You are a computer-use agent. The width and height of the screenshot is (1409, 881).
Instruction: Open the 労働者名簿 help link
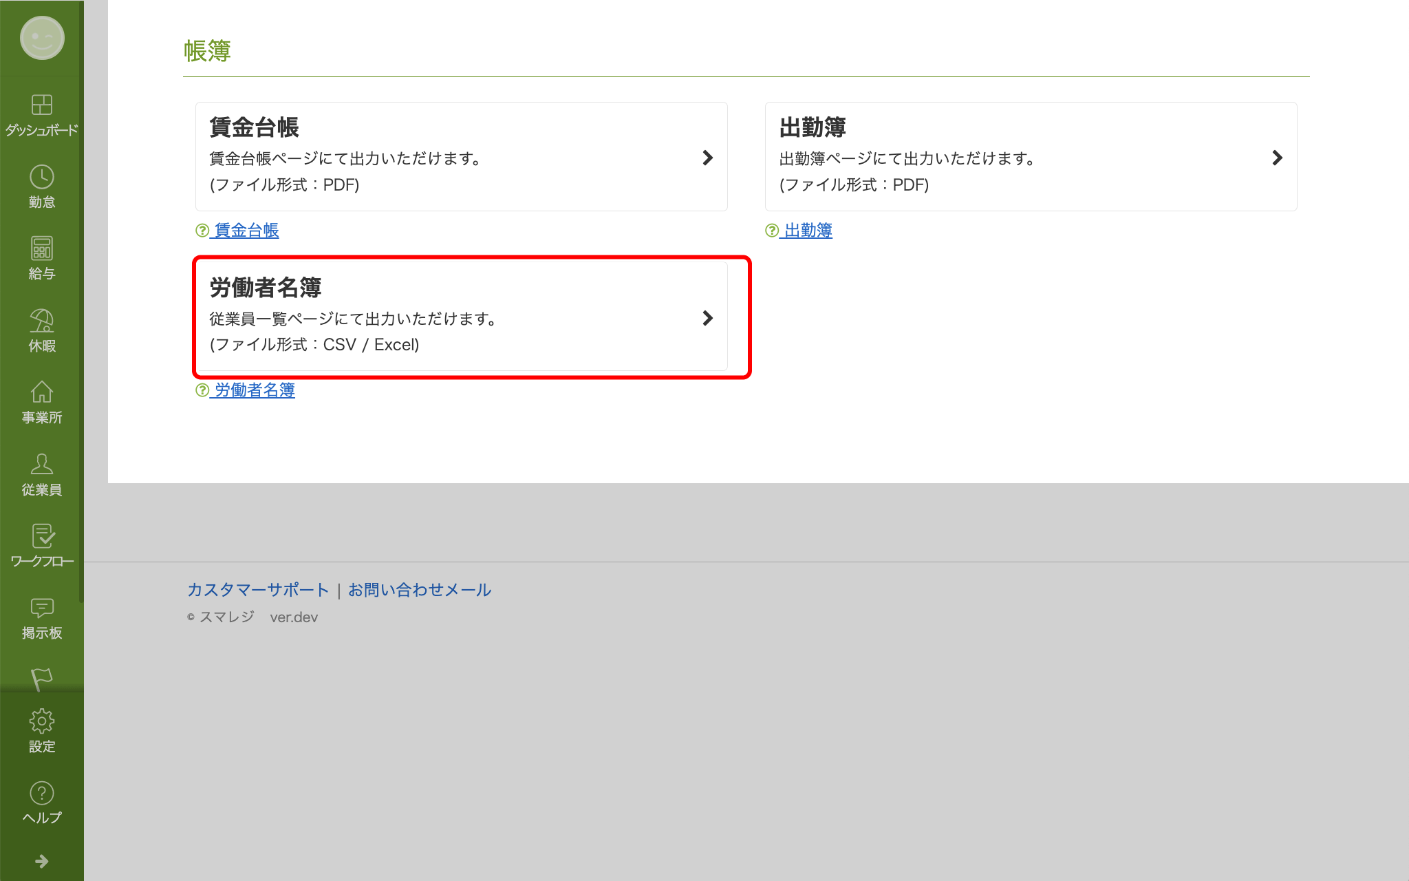(254, 390)
